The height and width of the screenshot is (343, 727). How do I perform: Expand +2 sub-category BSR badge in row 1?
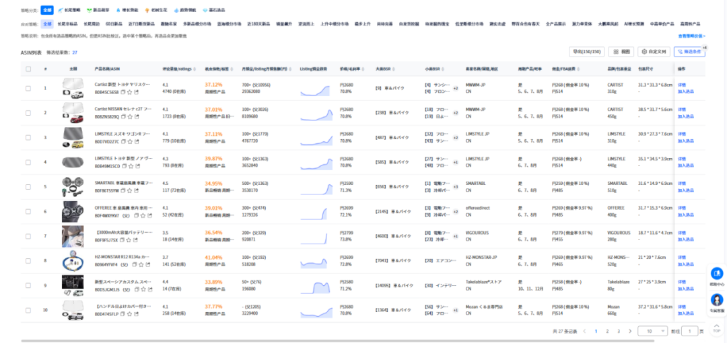point(455,88)
